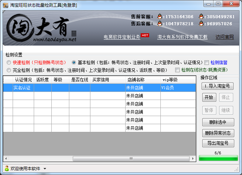Click the Taodayou logo in the banner
Screen dimensions: 242x175
39,30
